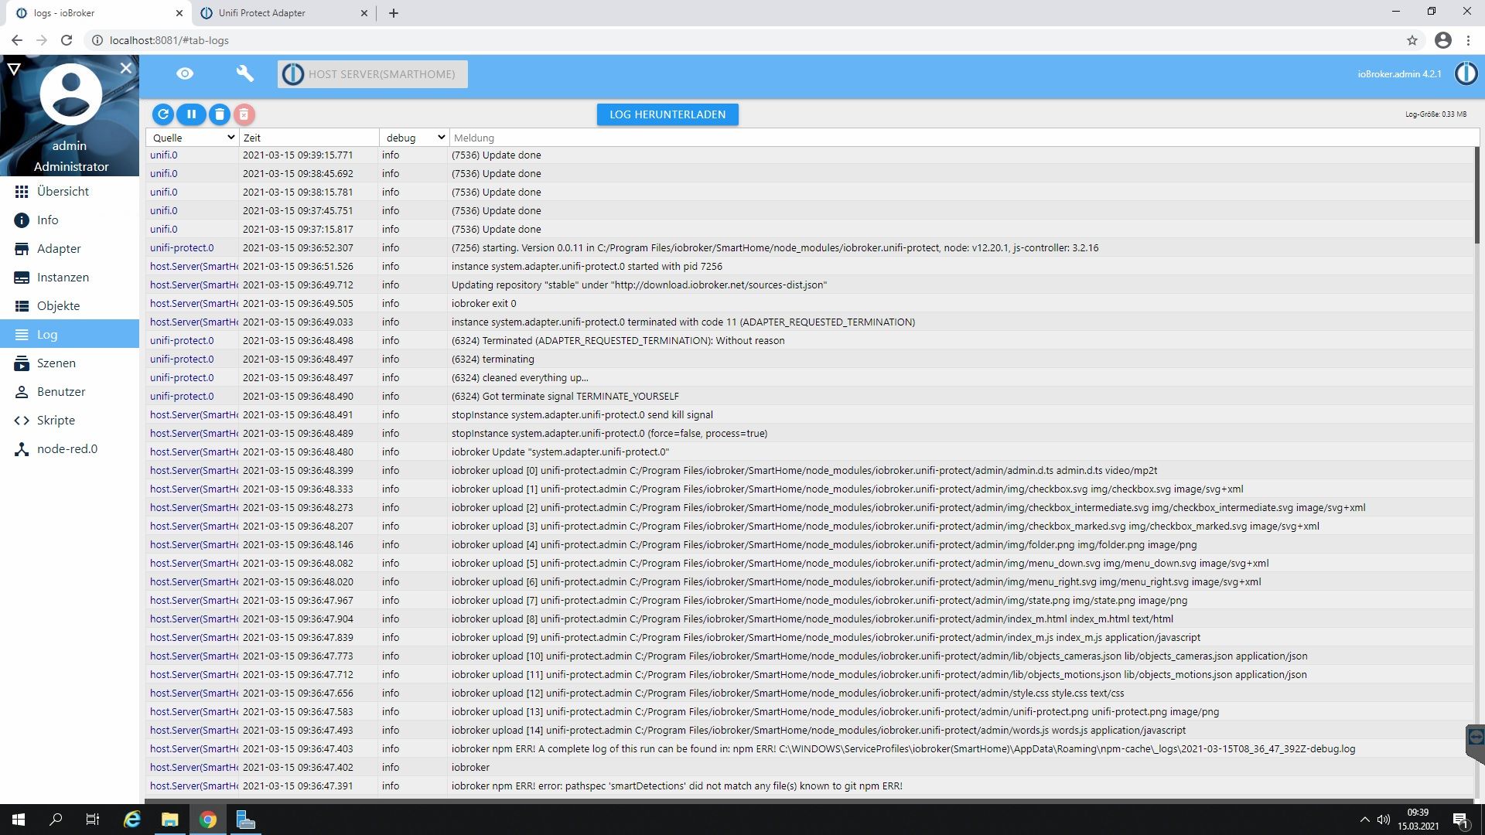The height and width of the screenshot is (835, 1485).
Task: Click the address bar URL
Action: pyautogui.click(x=169, y=40)
